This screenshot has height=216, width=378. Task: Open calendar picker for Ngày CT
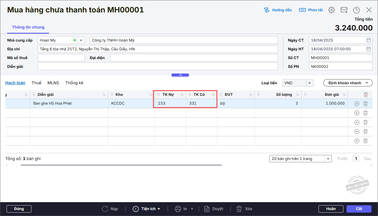tap(368, 40)
